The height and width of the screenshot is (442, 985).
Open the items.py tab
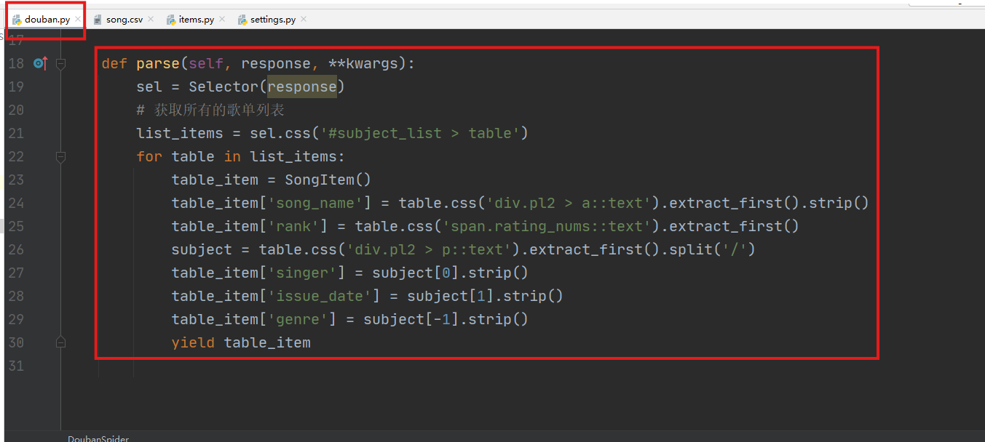[x=196, y=20]
